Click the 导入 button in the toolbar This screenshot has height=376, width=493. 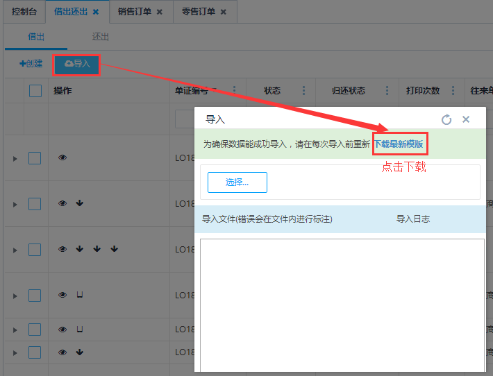click(77, 64)
